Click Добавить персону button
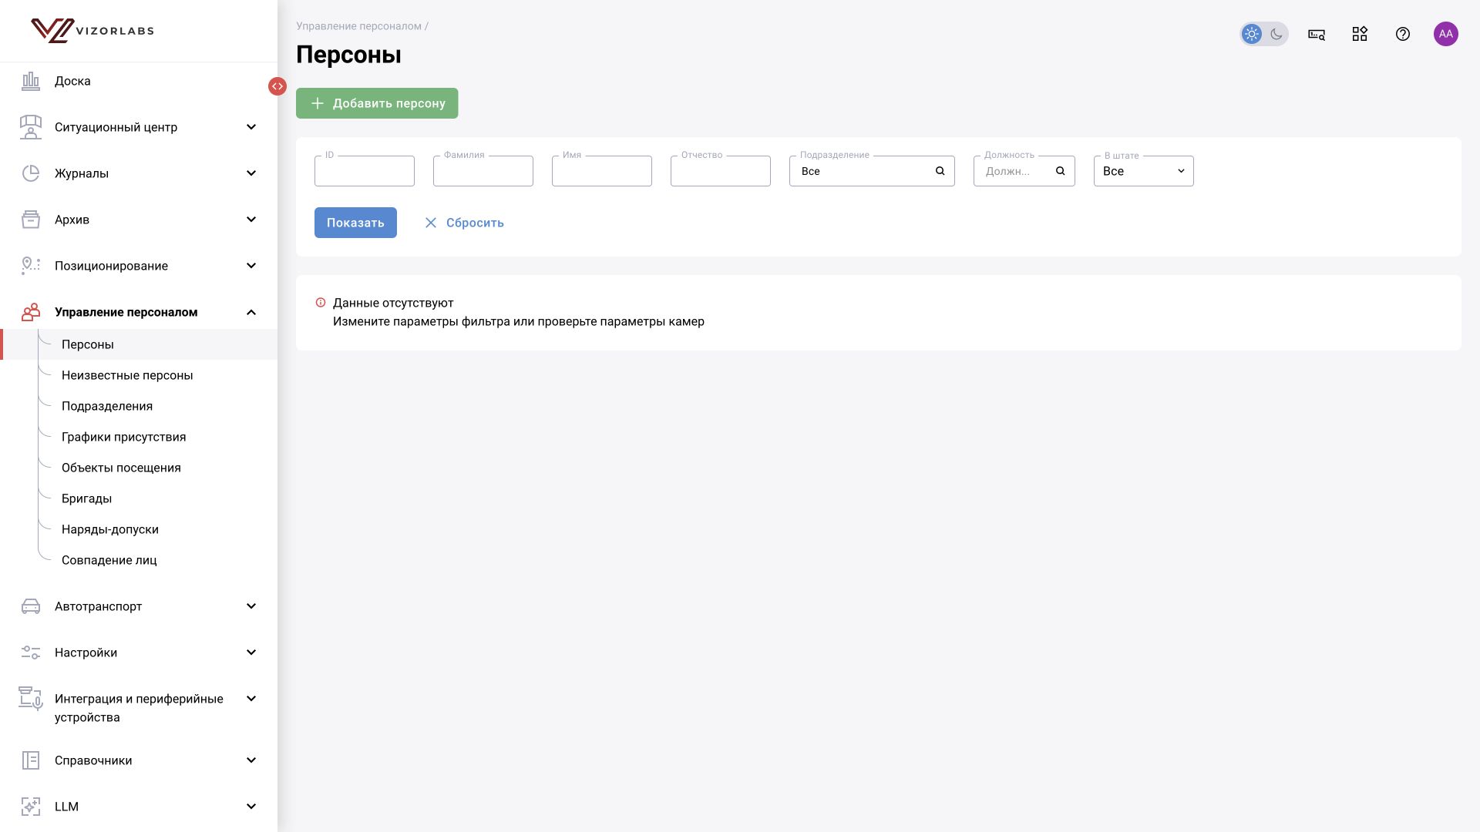Screen dimensions: 1480x832 (x=377, y=103)
